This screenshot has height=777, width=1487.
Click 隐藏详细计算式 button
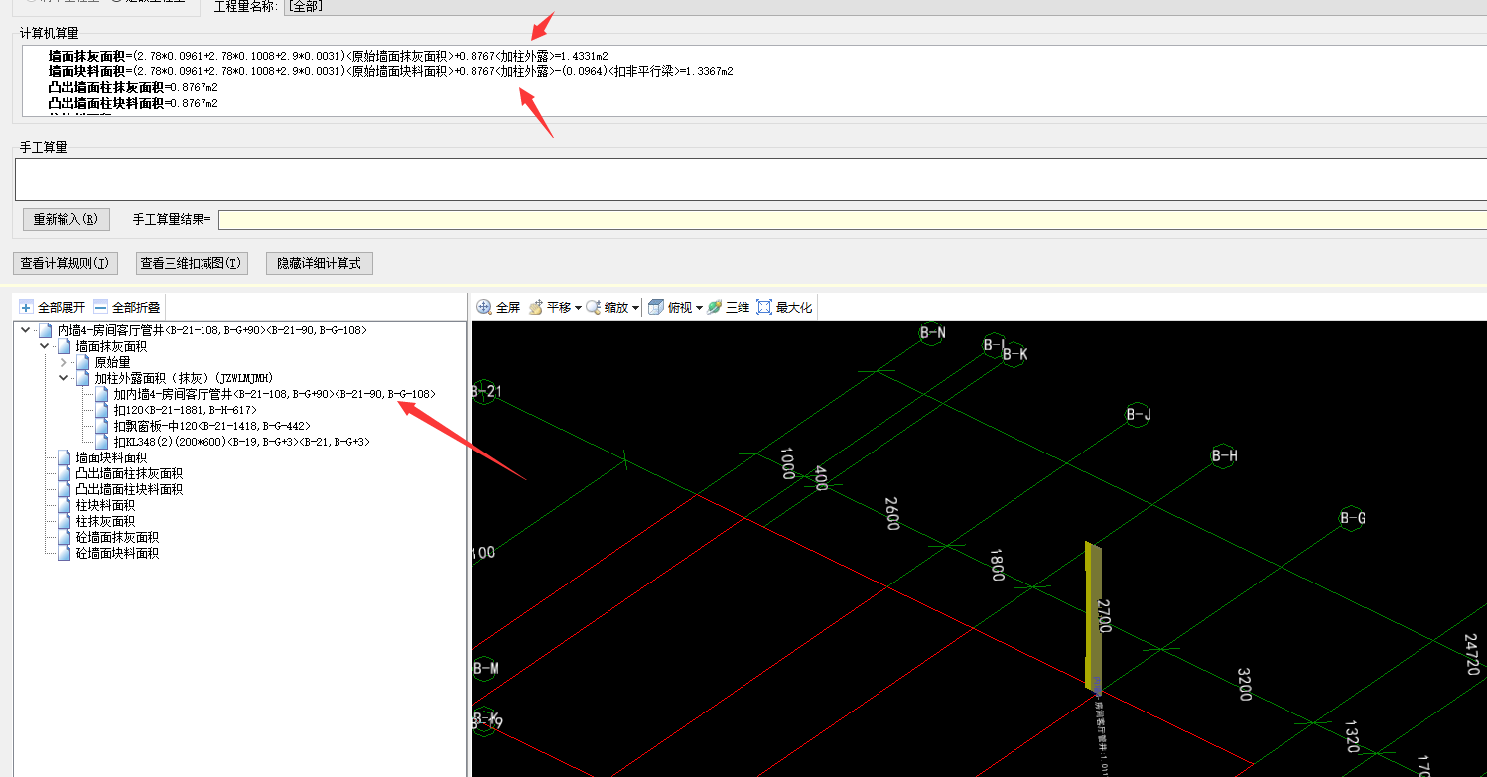tap(319, 263)
